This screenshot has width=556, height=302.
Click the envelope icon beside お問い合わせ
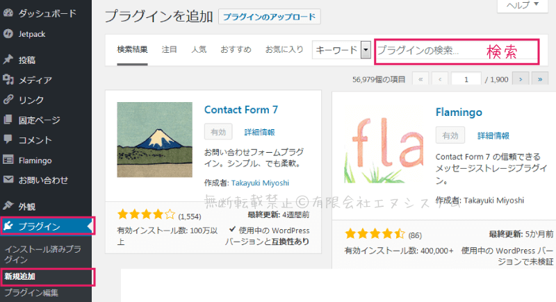[x=8, y=180]
